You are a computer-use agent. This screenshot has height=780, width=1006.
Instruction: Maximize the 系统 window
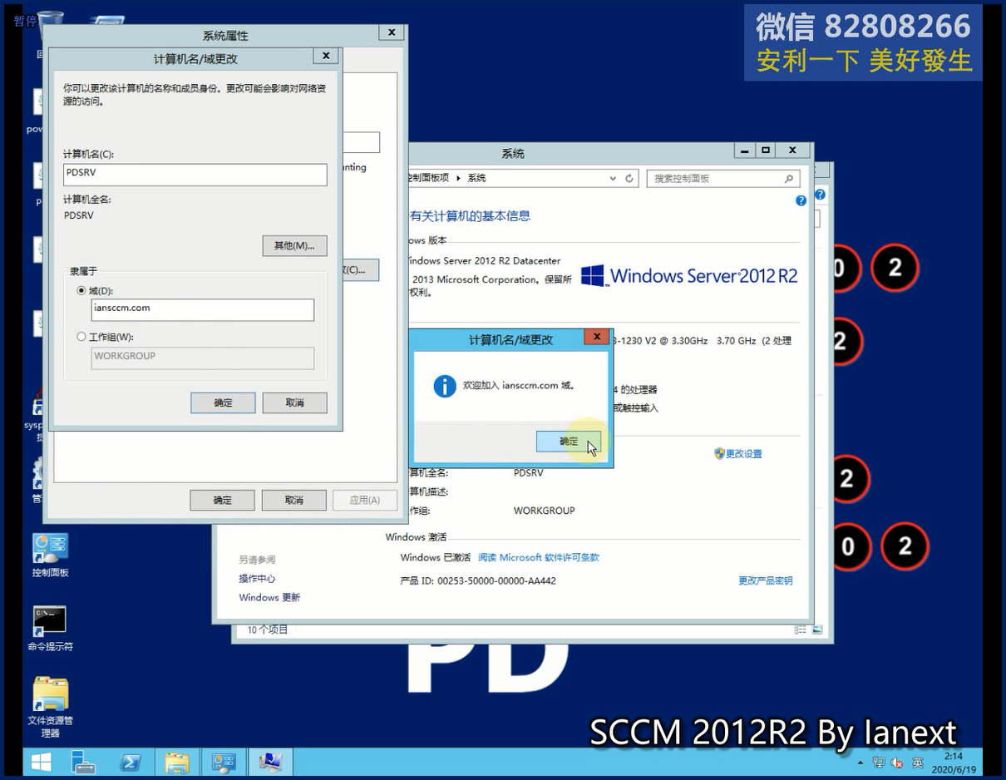pyautogui.click(x=765, y=151)
